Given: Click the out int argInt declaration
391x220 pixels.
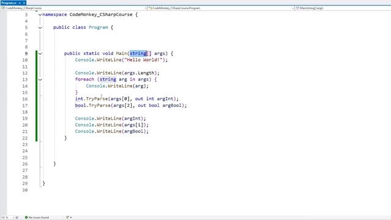Looking at the screenshot, I should (154, 99).
